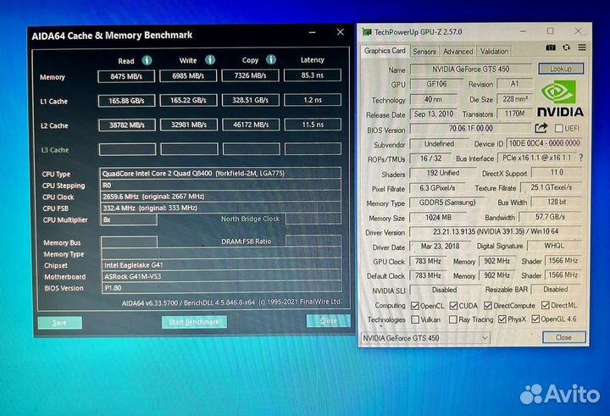Click the GPU Clock field 783 MHz

point(428,261)
